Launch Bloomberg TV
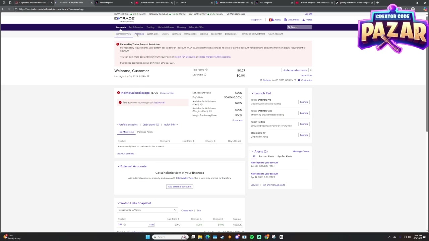The width and height of the screenshot is (429, 241). (x=304, y=135)
